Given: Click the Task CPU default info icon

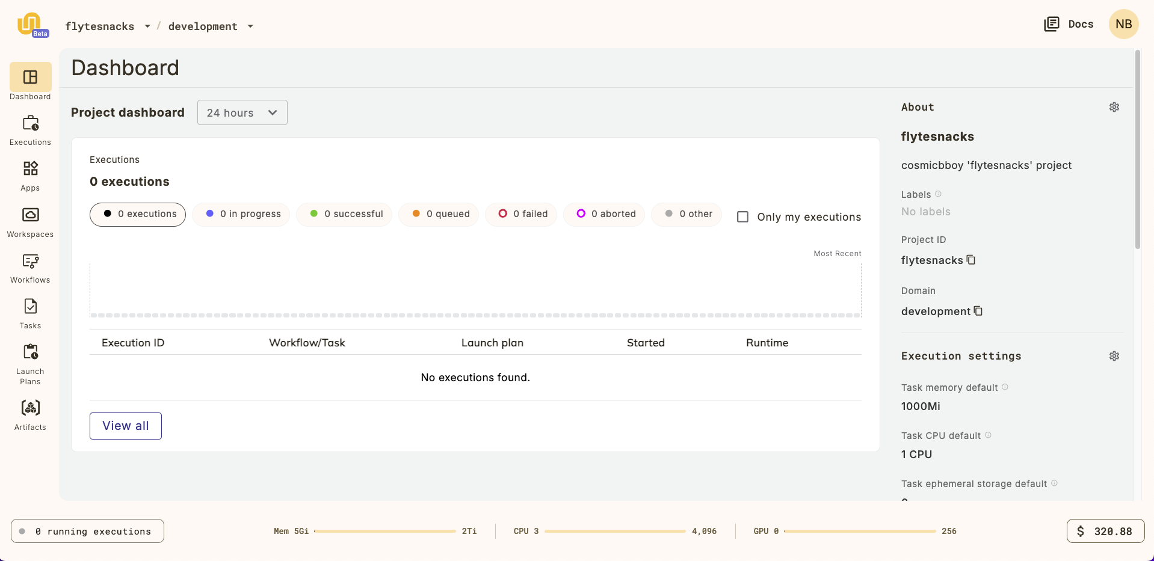Looking at the screenshot, I should tap(988, 435).
